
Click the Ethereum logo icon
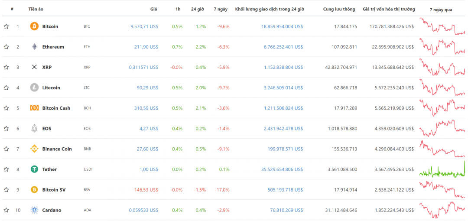pyautogui.click(x=35, y=47)
